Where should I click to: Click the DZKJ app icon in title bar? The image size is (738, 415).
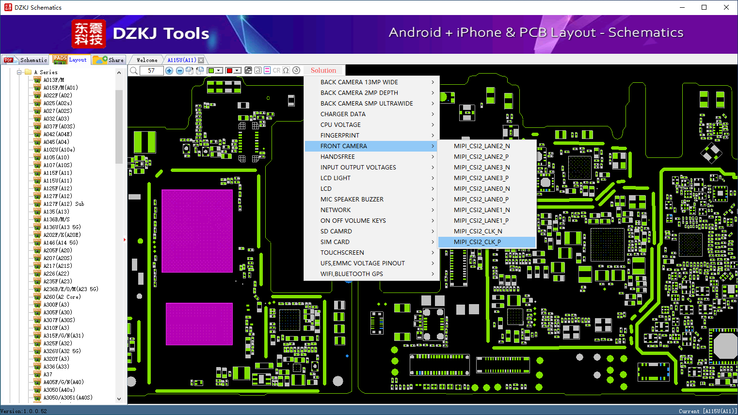[8, 7]
